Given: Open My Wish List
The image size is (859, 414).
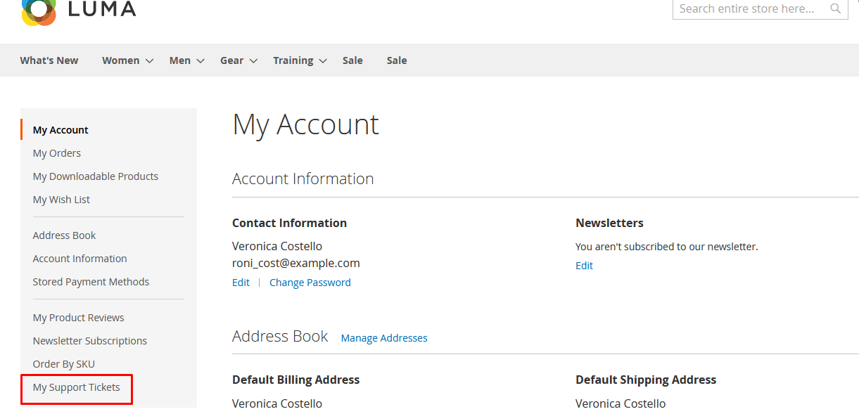Looking at the screenshot, I should 61,200.
